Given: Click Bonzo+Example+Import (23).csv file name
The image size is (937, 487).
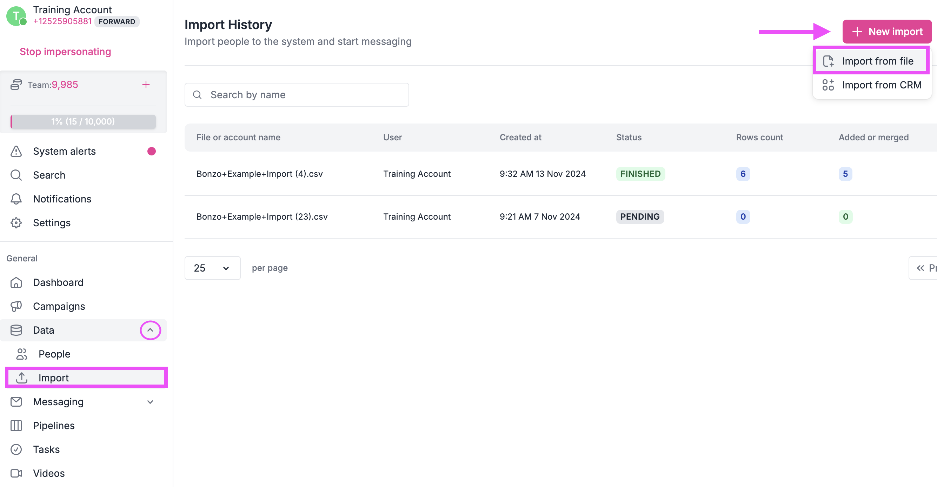Looking at the screenshot, I should tap(262, 217).
